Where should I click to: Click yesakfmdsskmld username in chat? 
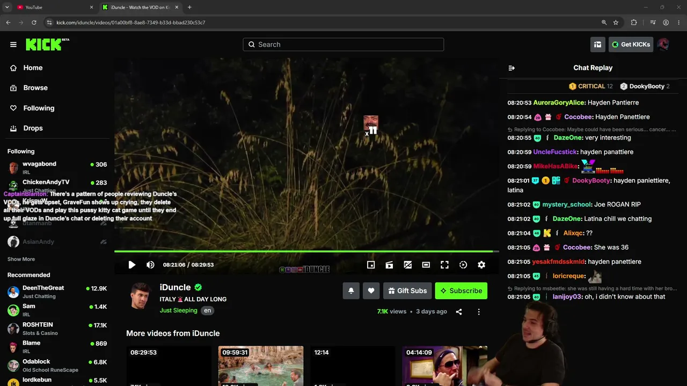point(558,262)
